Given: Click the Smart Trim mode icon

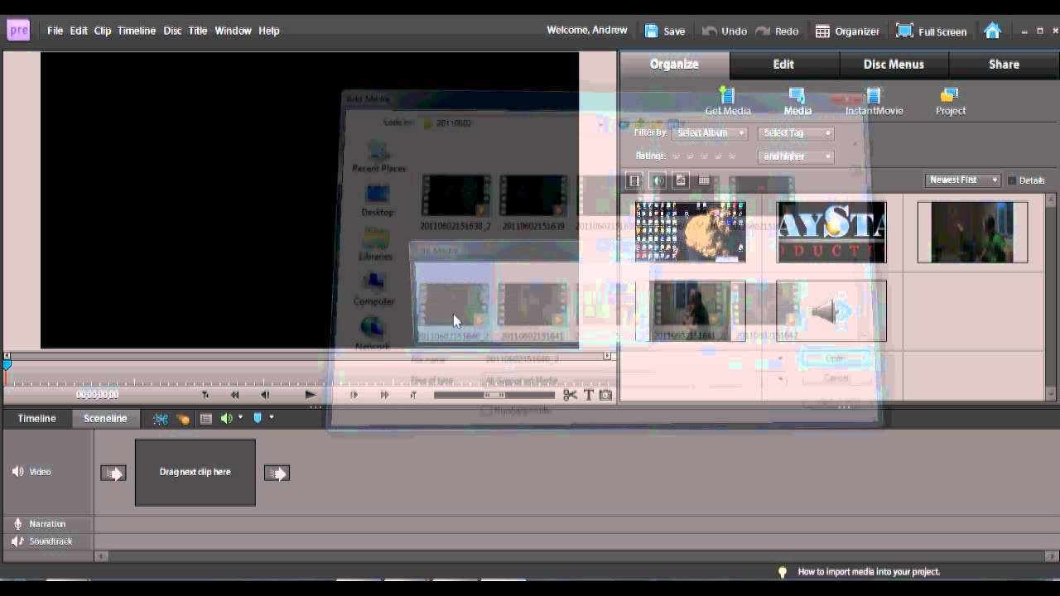Looking at the screenshot, I should 161,418.
